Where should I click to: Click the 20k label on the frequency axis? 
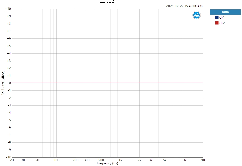point(203,160)
